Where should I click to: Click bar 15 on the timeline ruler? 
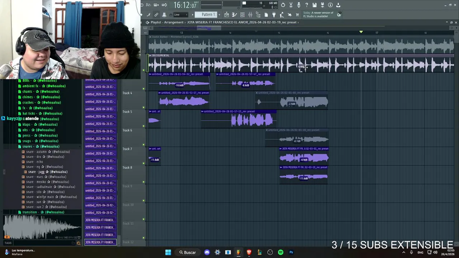point(279,33)
